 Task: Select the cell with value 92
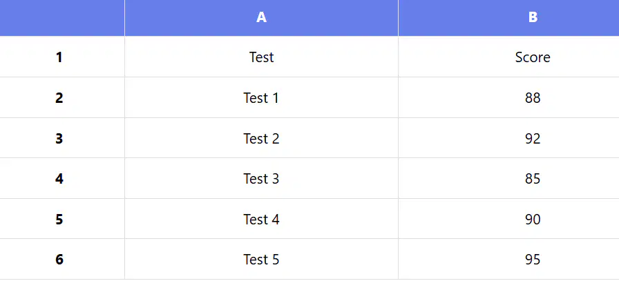click(509, 138)
